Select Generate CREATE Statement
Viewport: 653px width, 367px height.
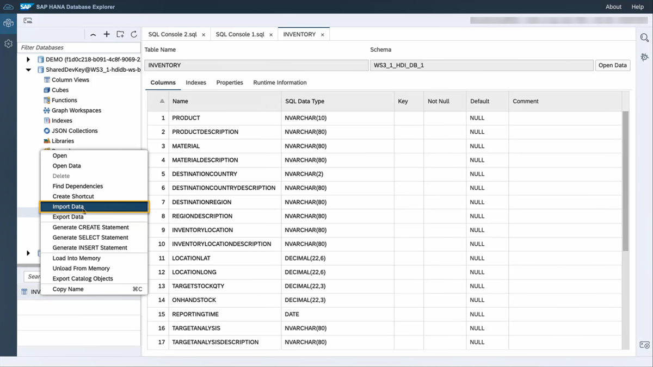[x=94, y=227]
